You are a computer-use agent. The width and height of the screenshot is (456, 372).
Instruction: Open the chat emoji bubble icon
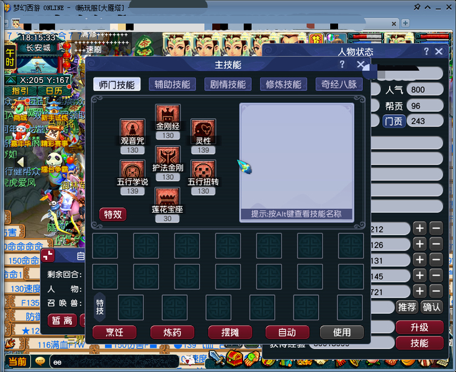(40, 361)
